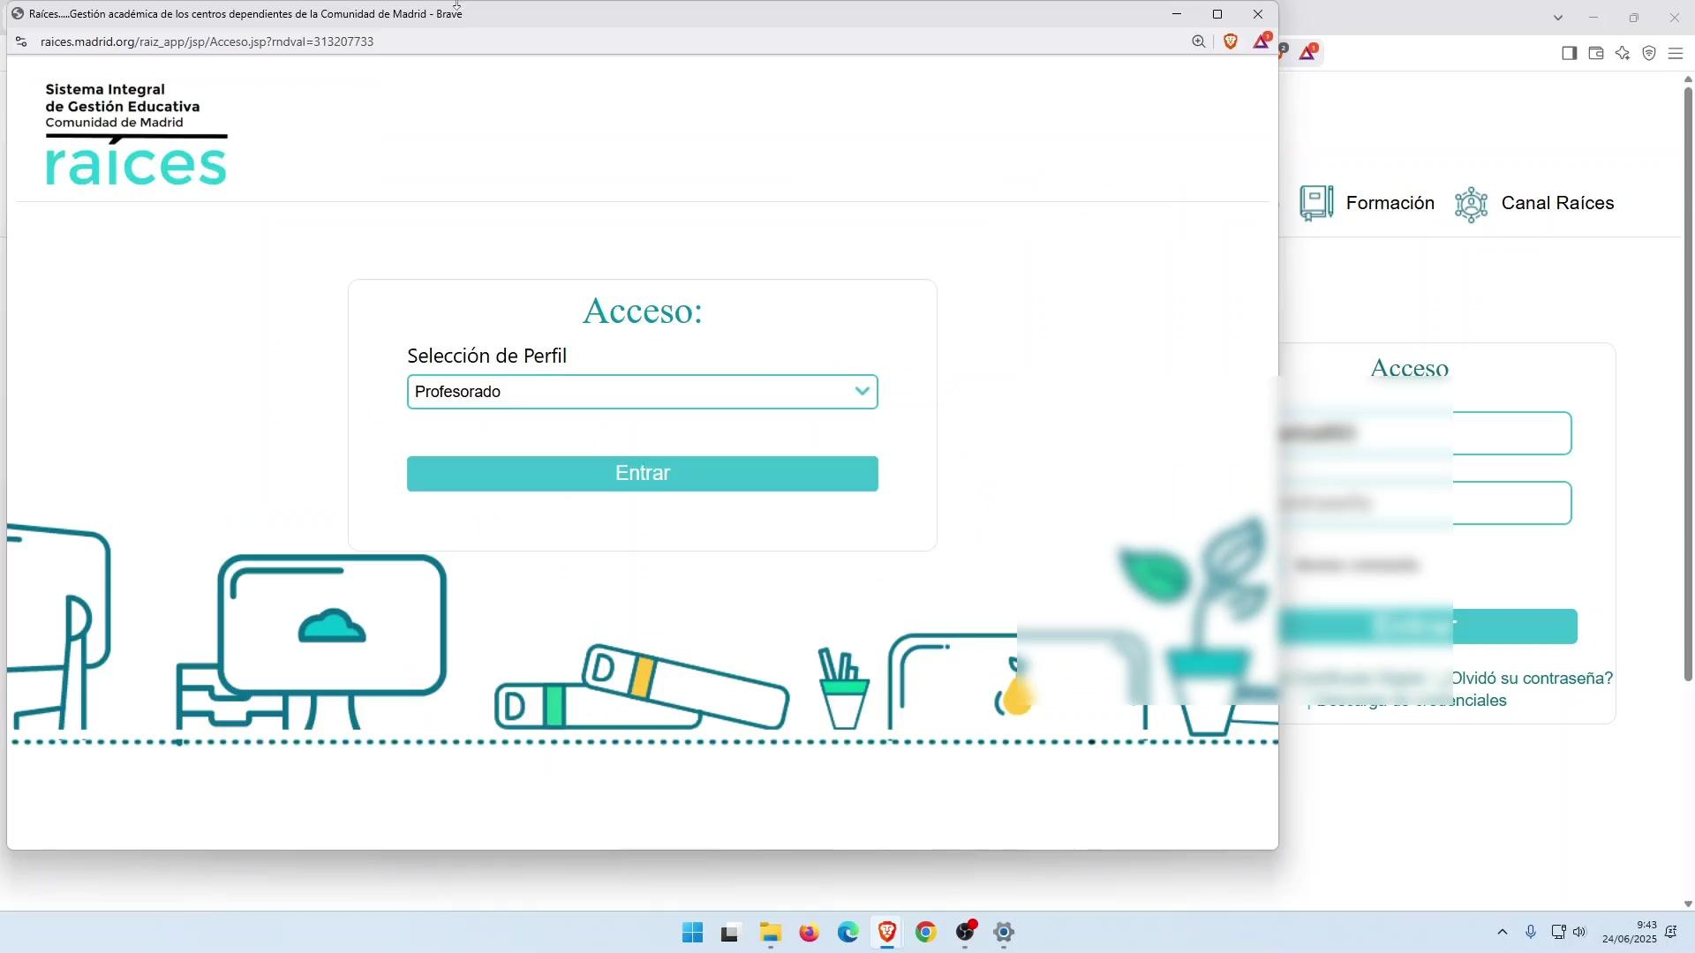Click the Brave VPN shield icon
This screenshot has width=1695, height=953.
point(1649,53)
